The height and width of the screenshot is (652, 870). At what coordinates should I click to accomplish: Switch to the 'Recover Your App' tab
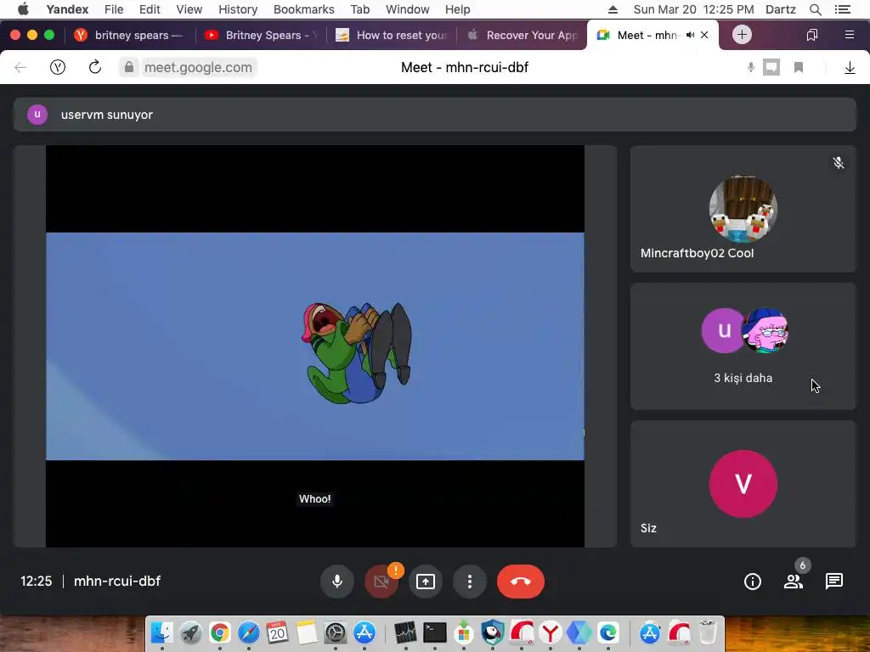[x=522, y=35]
